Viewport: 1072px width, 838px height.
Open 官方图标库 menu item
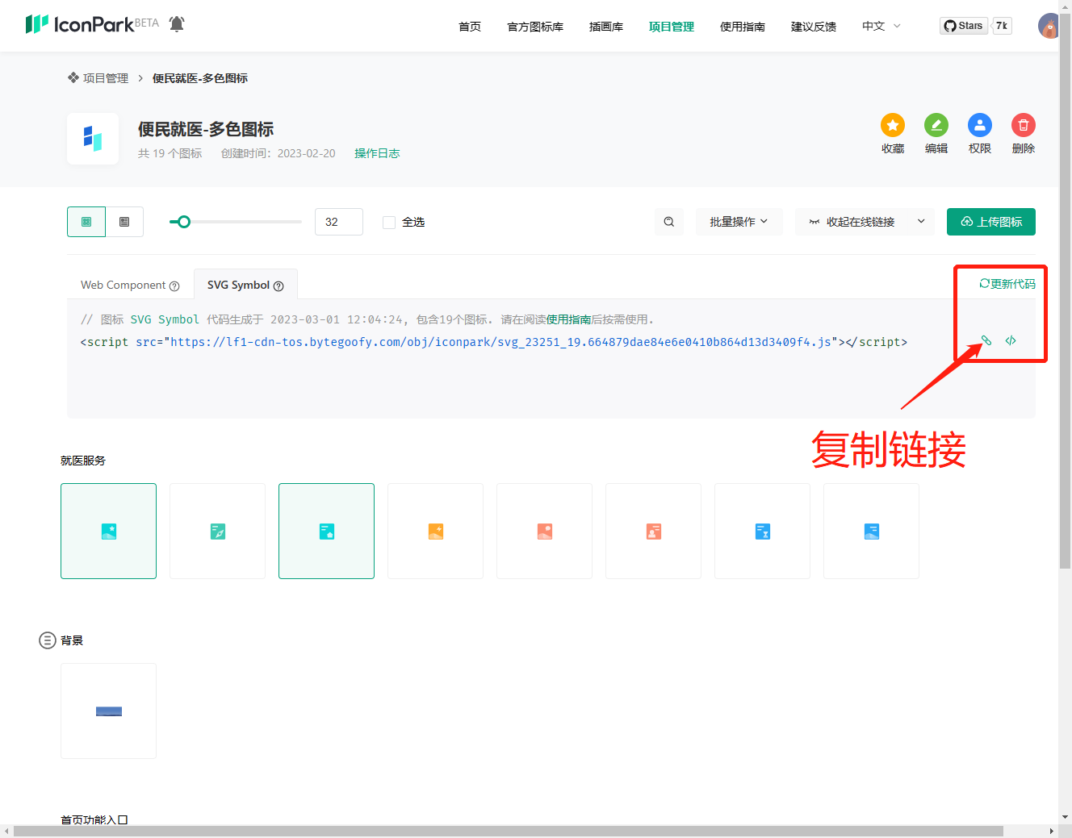point(535,27)
